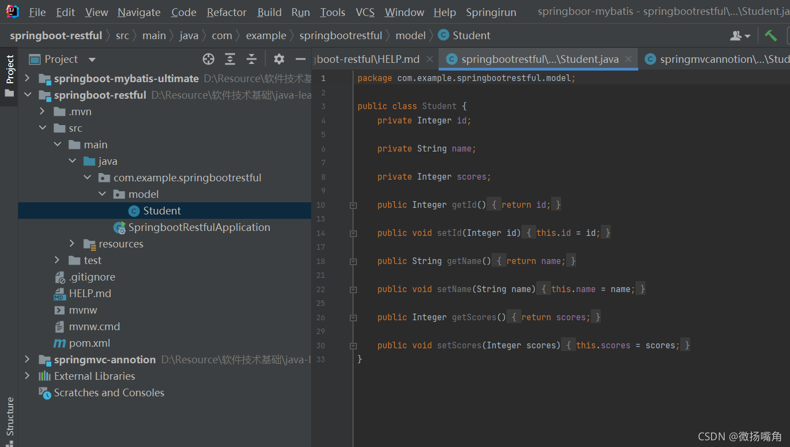Expand folded getScores method at line 26
Viewport: 790px width, 447px height.
tap(353, 317)
